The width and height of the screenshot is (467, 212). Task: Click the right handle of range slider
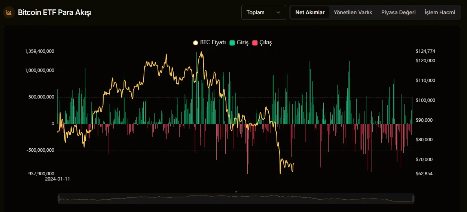point(413,199)
